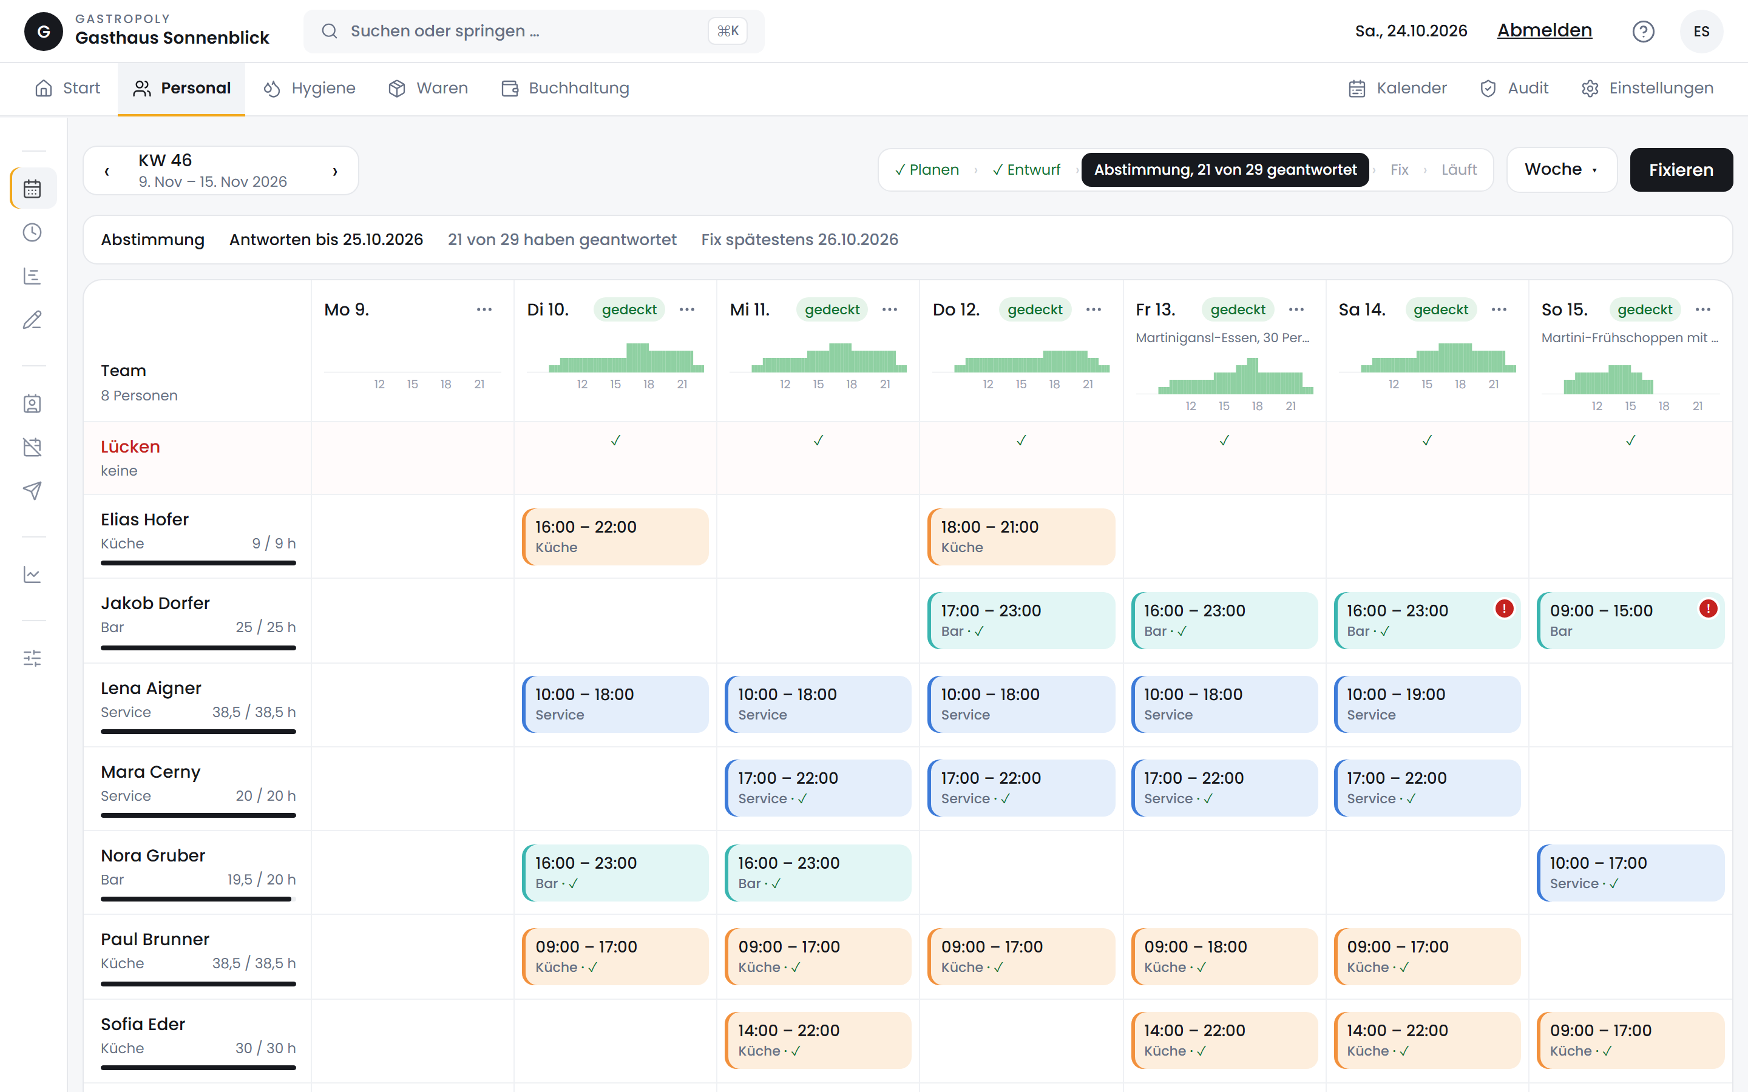This screenshot has width=1748, height=1092.
Task: Click the help question mark icon
Action: tap(1643, 31)
